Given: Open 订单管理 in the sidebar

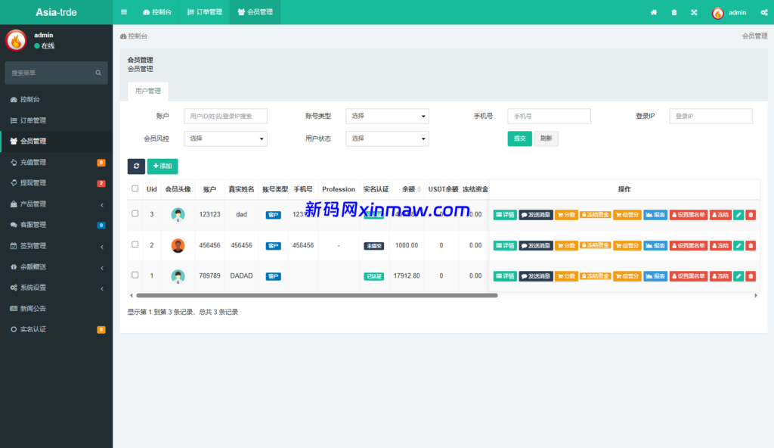Looking at the screenshot, I should 56,120.
